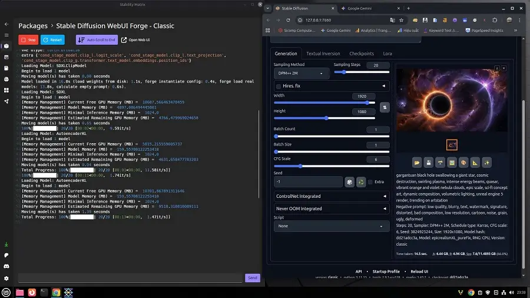The height and width of the screenshot is (298, 530).
Task: Close the gallery image preview
Action: point(503,68)
